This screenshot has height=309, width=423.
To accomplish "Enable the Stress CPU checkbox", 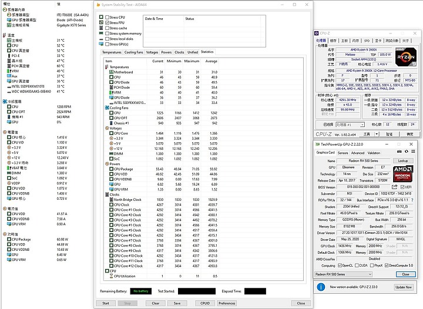I will pyautogui.click(x=107, y=17).
